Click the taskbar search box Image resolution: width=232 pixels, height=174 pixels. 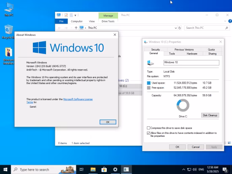tap(43, 169)
